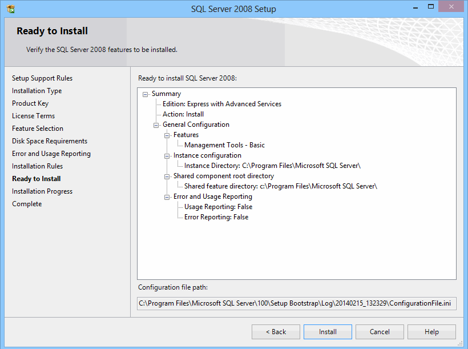Select Instance Directory tree row
Screen dimensions: 468x349
click(272, 166)
